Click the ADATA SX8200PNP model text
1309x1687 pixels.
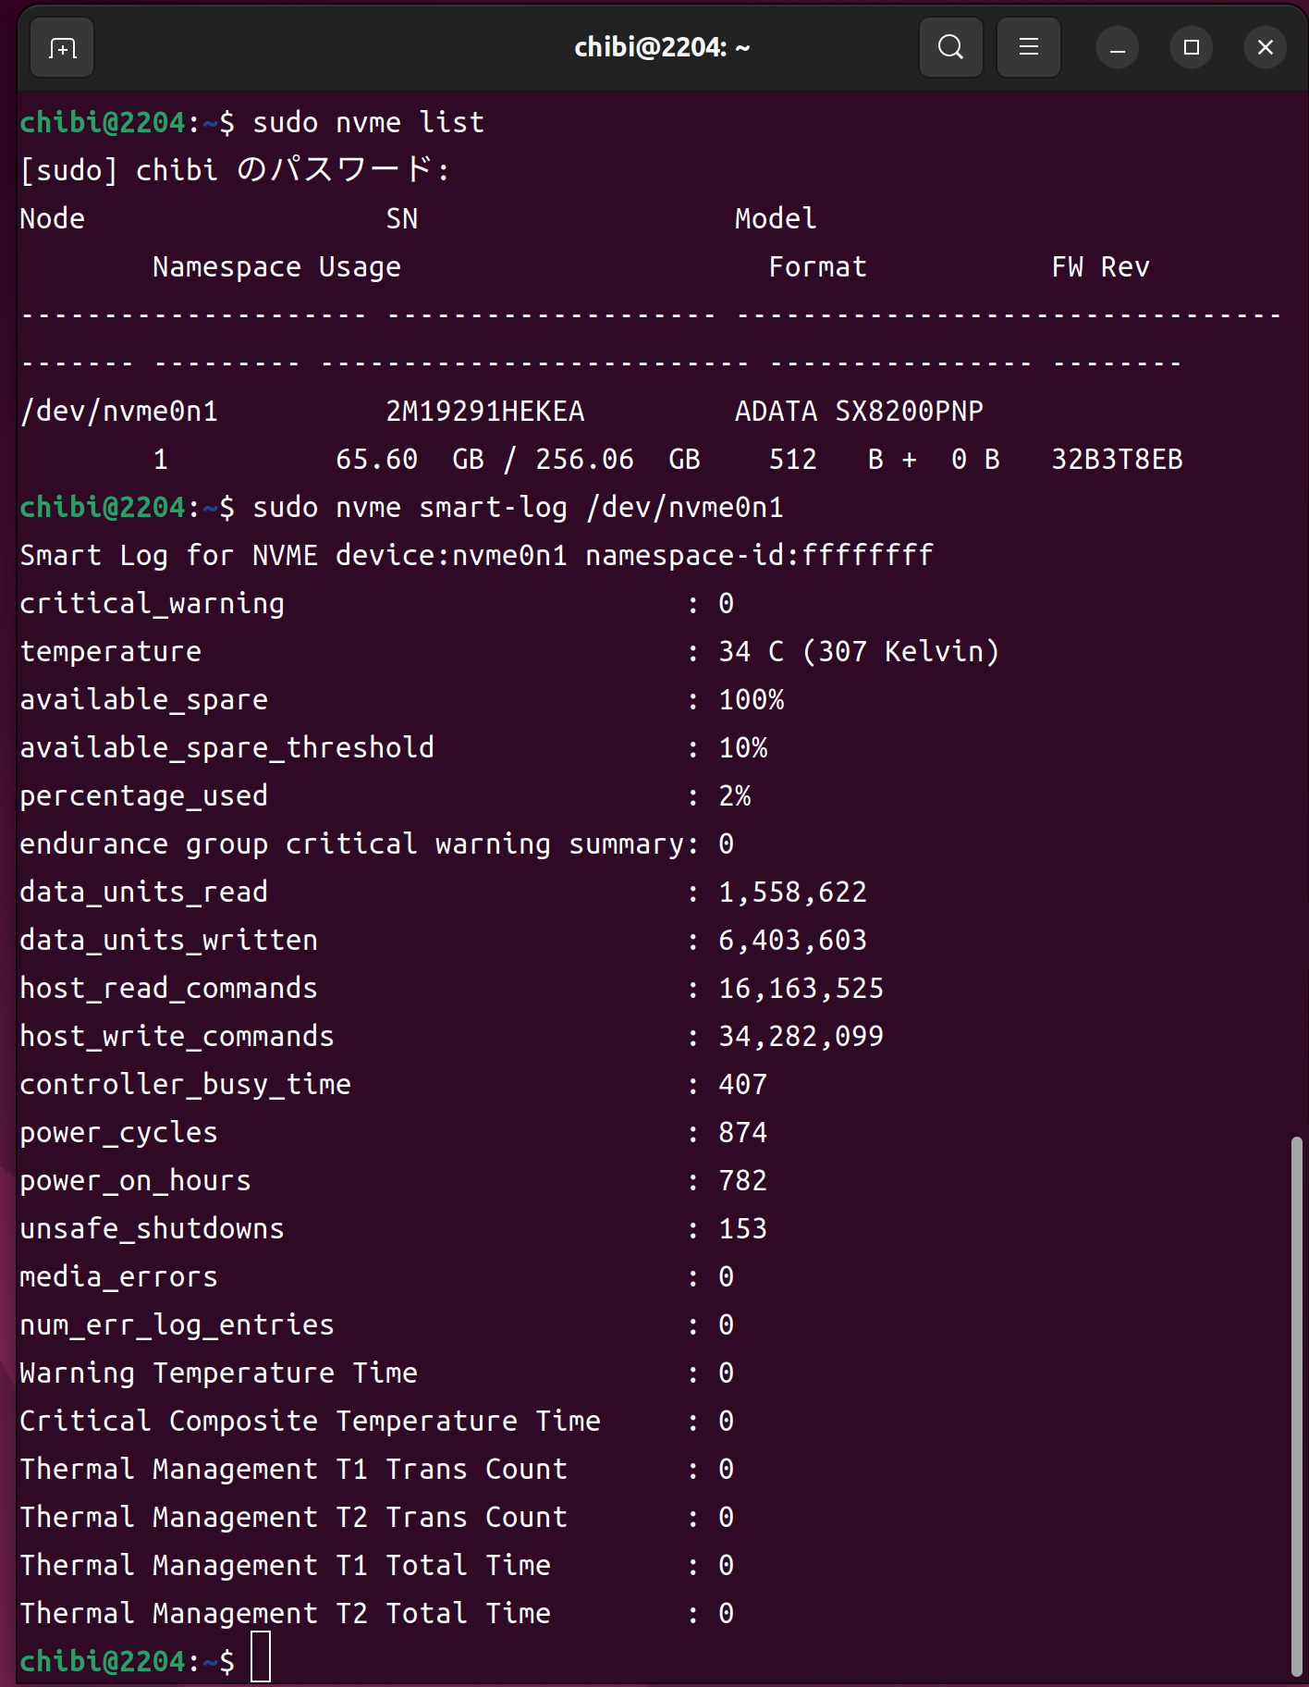point(859,411)
